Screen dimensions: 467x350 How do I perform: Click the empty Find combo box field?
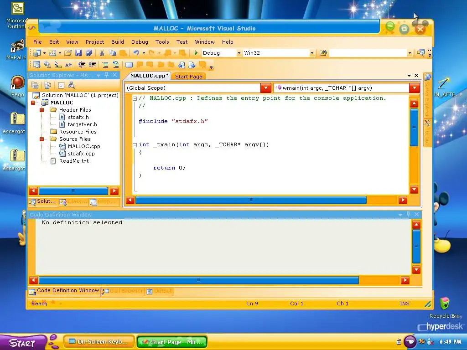(x=368, y=53)
